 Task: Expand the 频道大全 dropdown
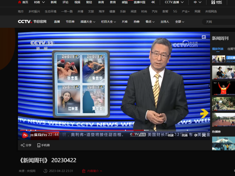[88, 22]
